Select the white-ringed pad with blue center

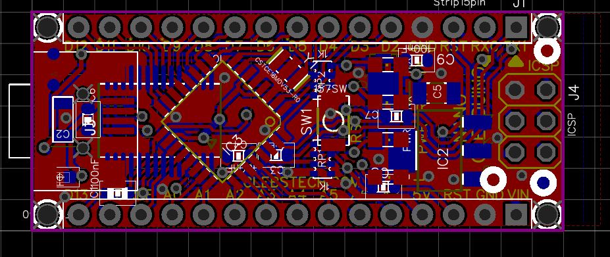coord(544,182)
